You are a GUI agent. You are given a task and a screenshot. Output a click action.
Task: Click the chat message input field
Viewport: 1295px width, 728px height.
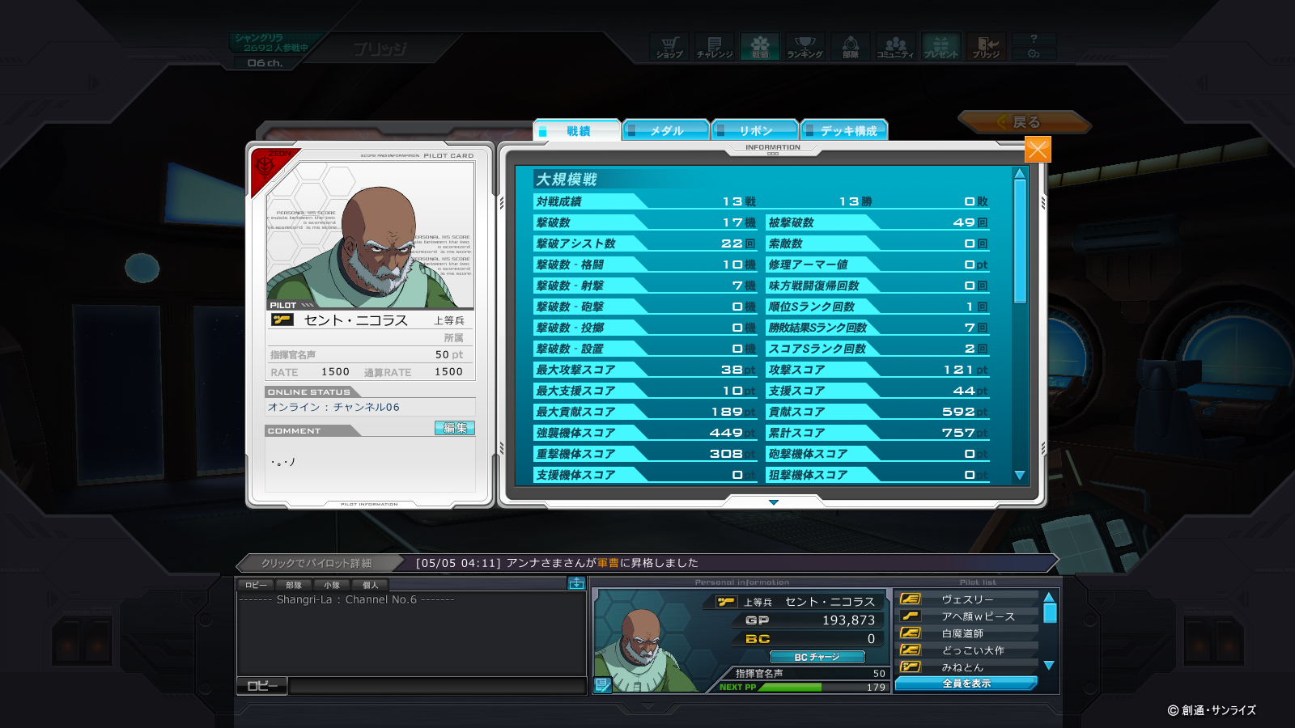tap(437, 687)
